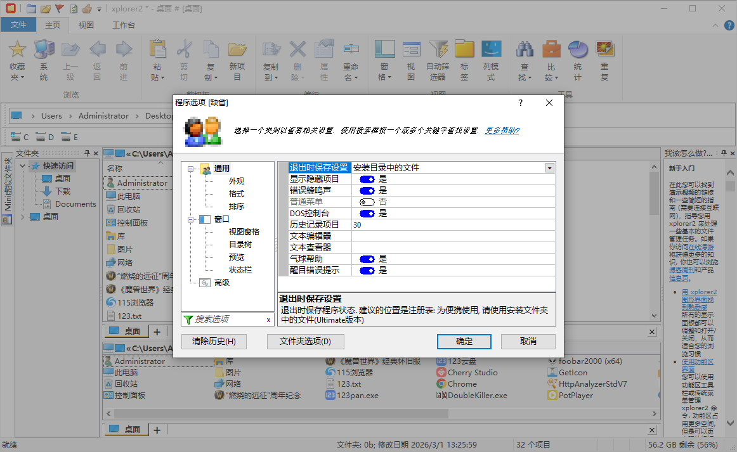This screenshot has width=737, height=452.
Task: Open the 工作台 ribbon tab
Action: coord(124,25)
